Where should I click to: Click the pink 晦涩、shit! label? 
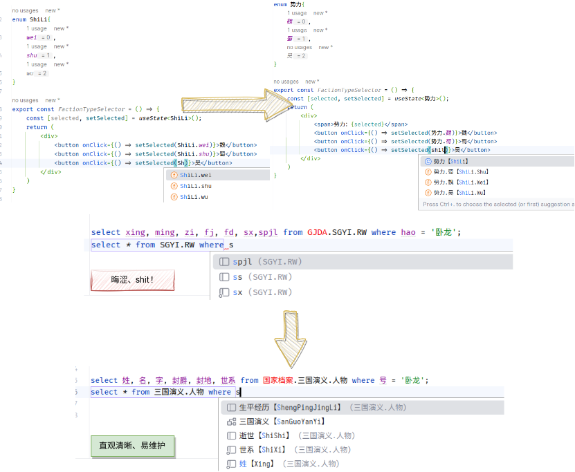point(132,281)
